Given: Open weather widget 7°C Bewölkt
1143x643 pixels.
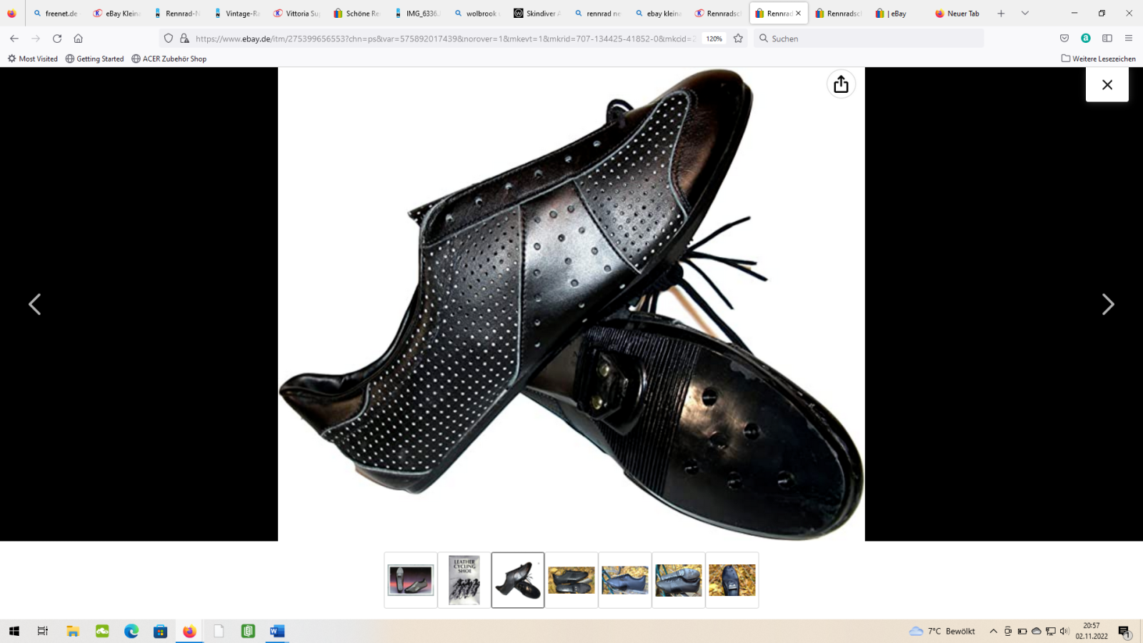Looking at the screenshot, I should 942,631.
